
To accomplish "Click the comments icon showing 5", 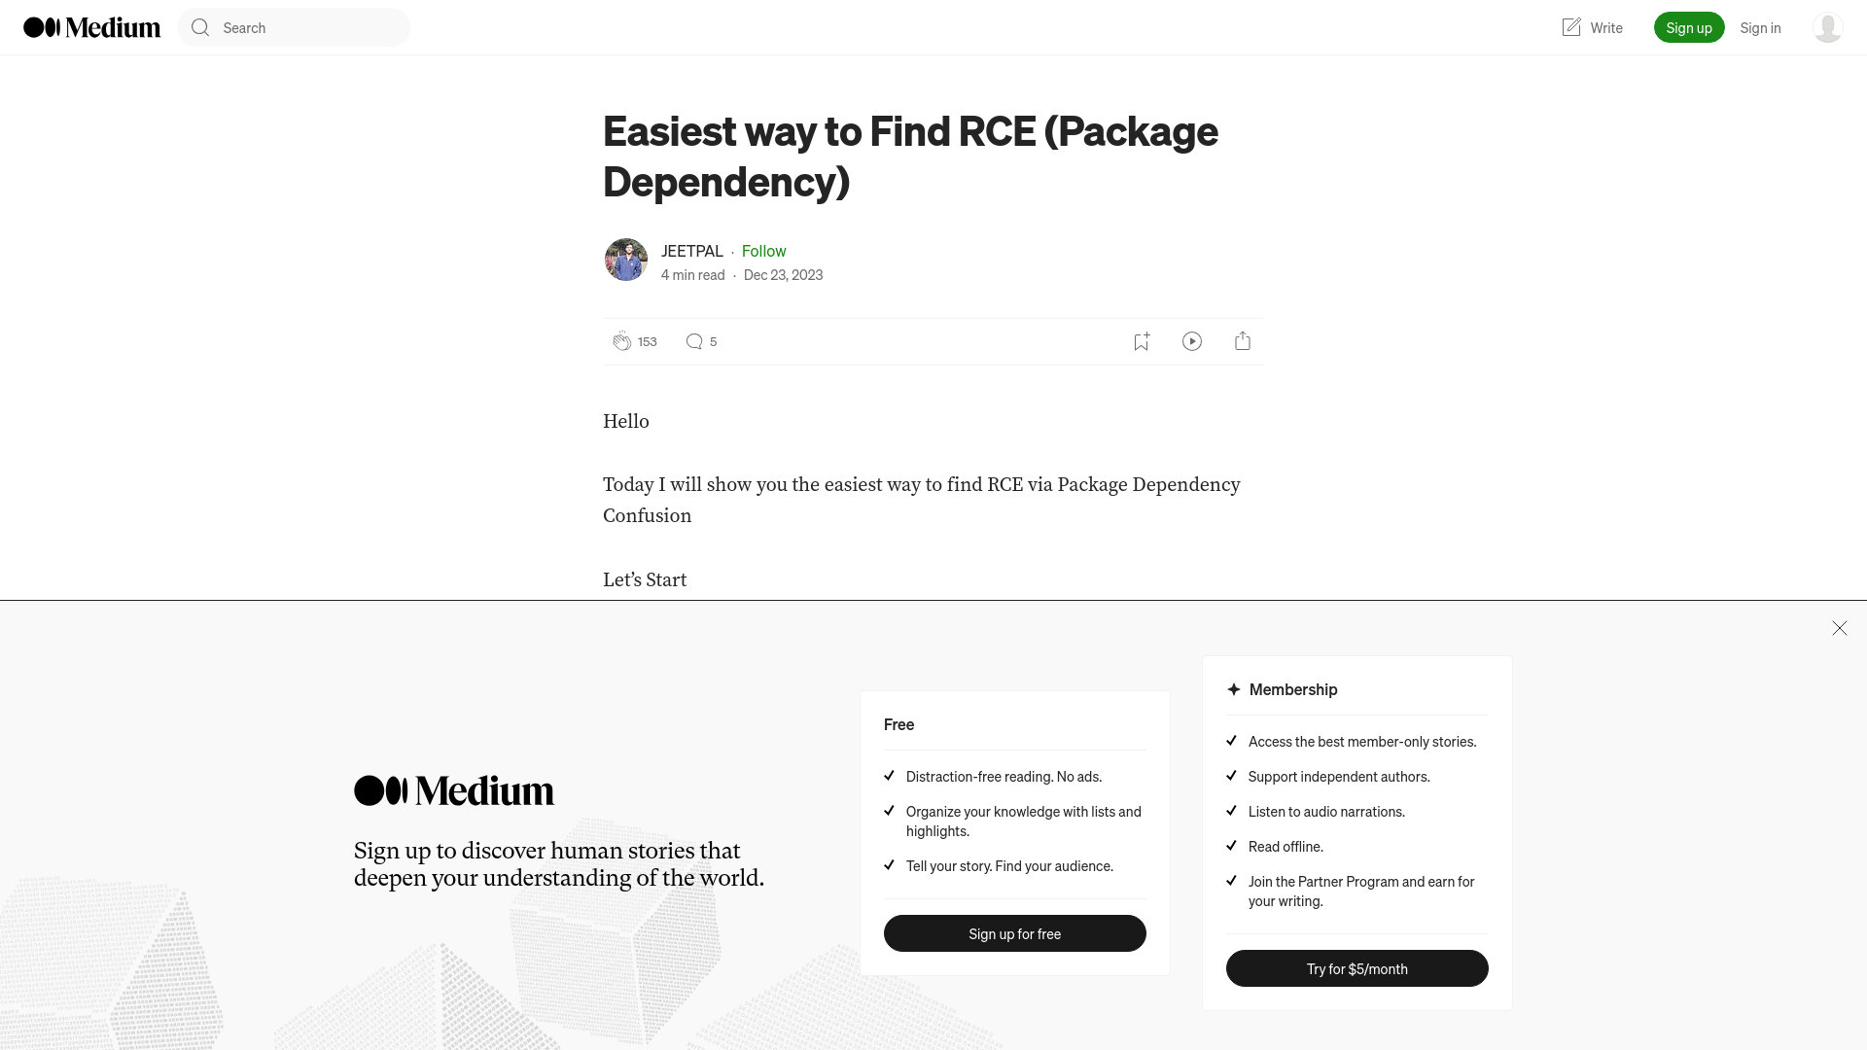I will (x=693, y=341).
